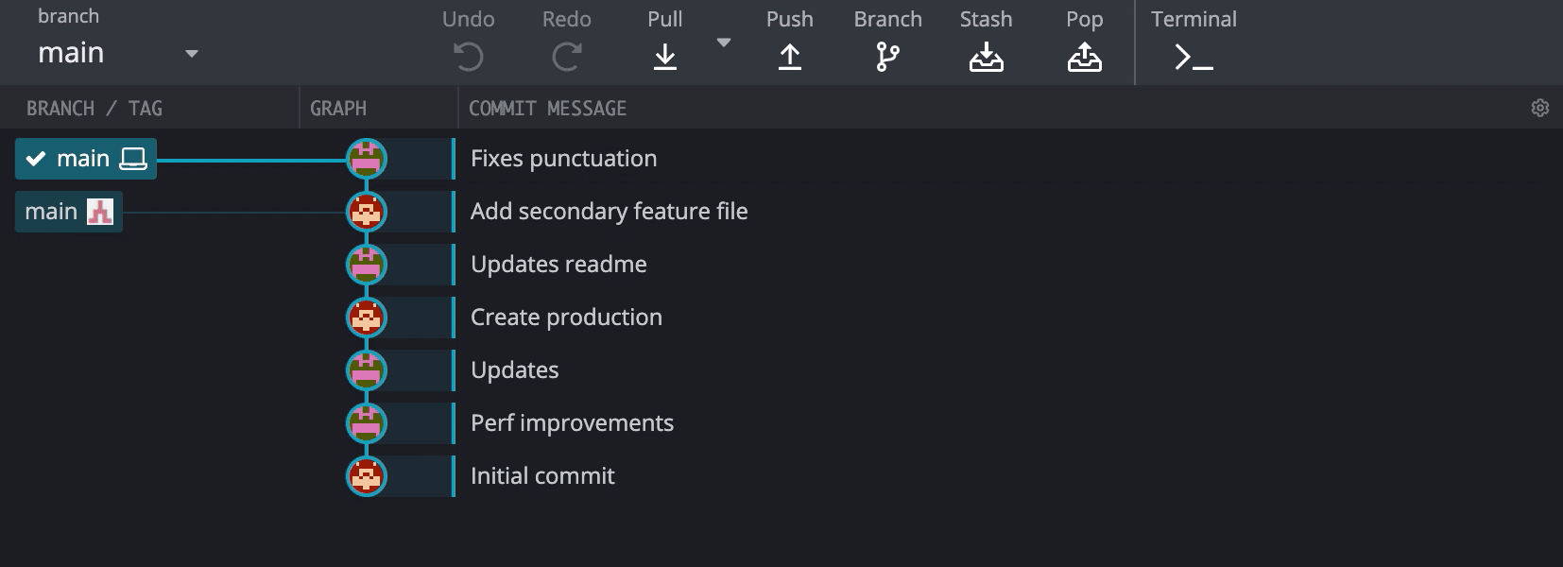The width and height of the screenshot is (1563, 567).
Task: Select the 'Fixes punctuation' commit
Action: (x=563, y=159)
